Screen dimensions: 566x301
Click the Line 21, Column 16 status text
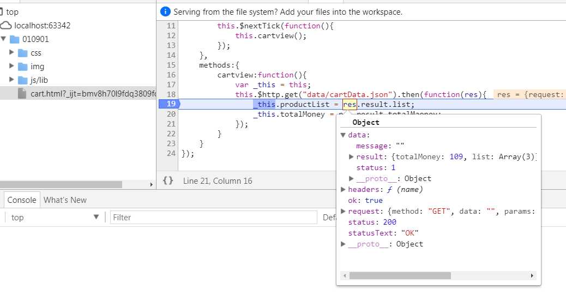coord(218,181)
